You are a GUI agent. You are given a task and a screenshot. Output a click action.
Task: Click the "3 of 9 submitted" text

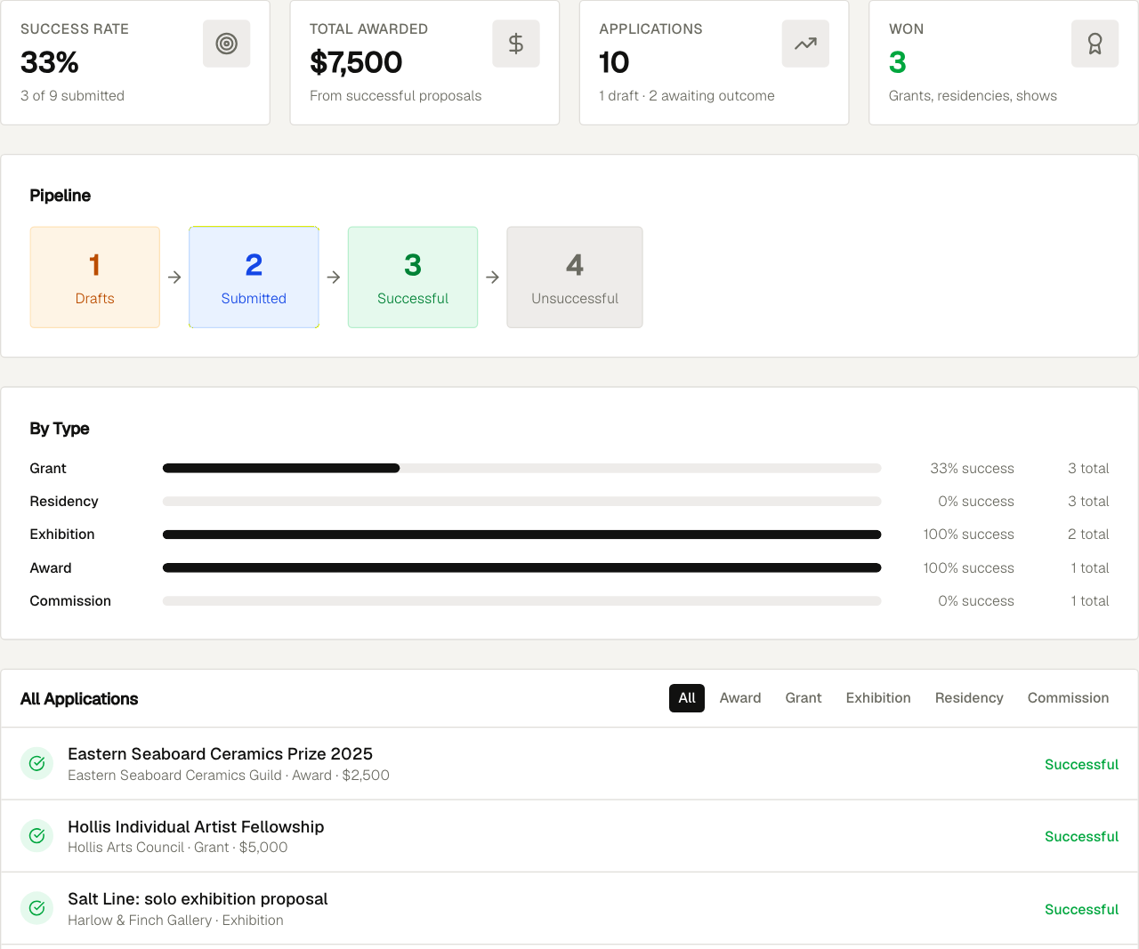[x=72, y=96]
